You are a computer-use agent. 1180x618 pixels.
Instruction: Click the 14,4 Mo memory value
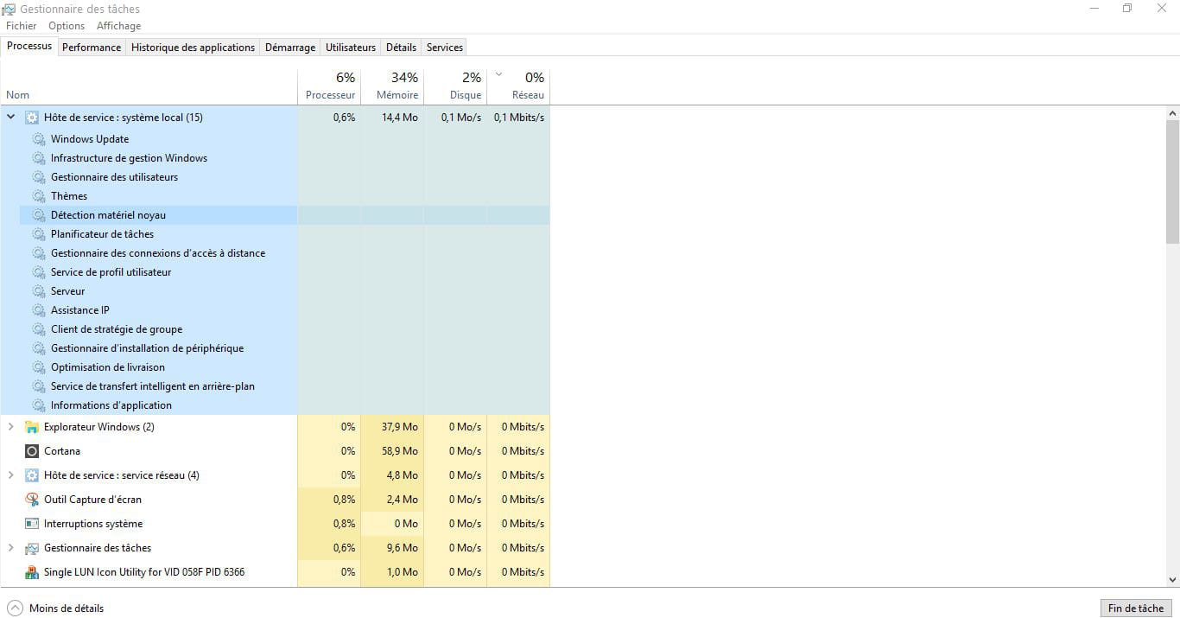tap(400, 118)
